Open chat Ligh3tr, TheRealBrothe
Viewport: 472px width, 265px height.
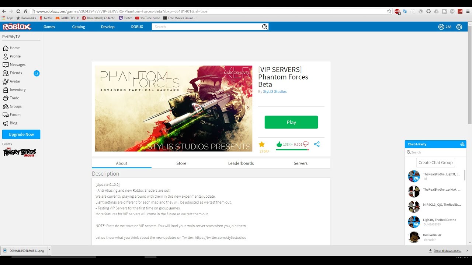[x=435, y=222]
